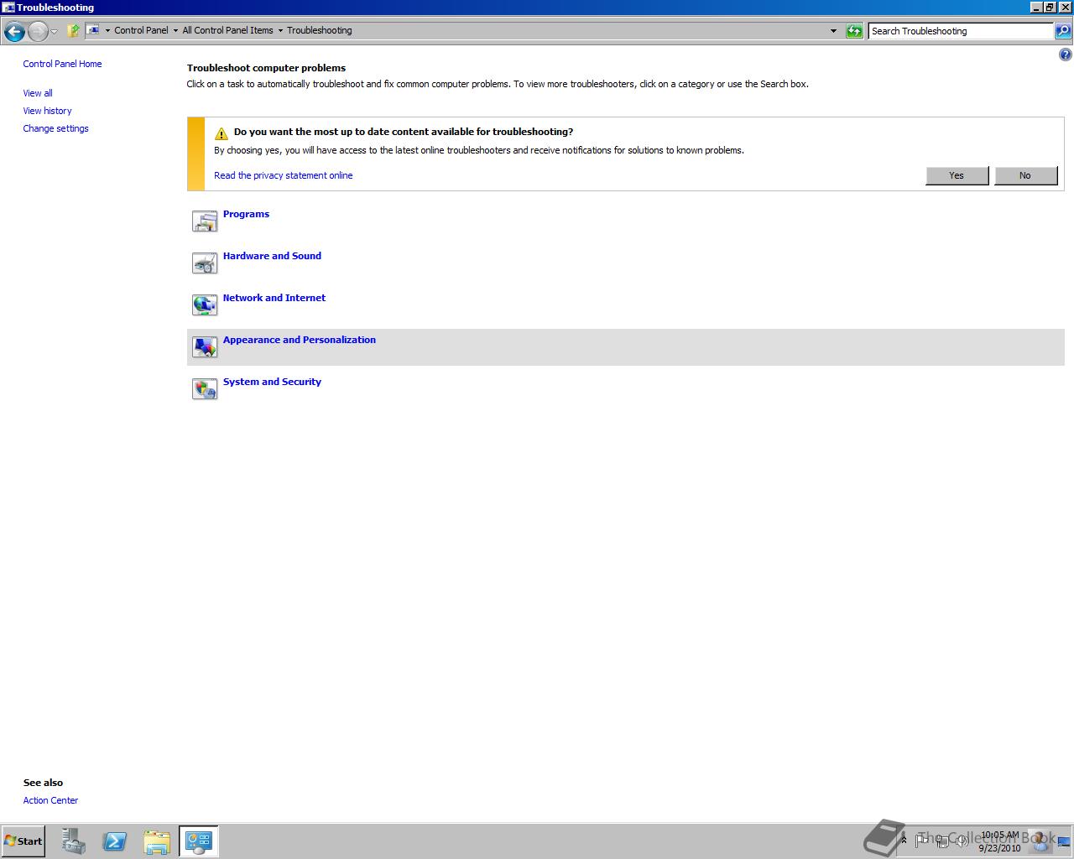Expand the dropdown arrow before All Control Panel Items
The image size is (1074, 859).
click(x=175, y=31)
